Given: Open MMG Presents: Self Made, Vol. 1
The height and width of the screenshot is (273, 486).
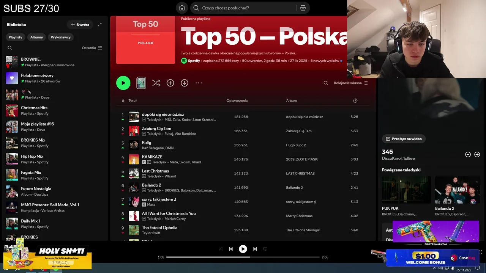Looking at the screenshot, I should [55, 207].
